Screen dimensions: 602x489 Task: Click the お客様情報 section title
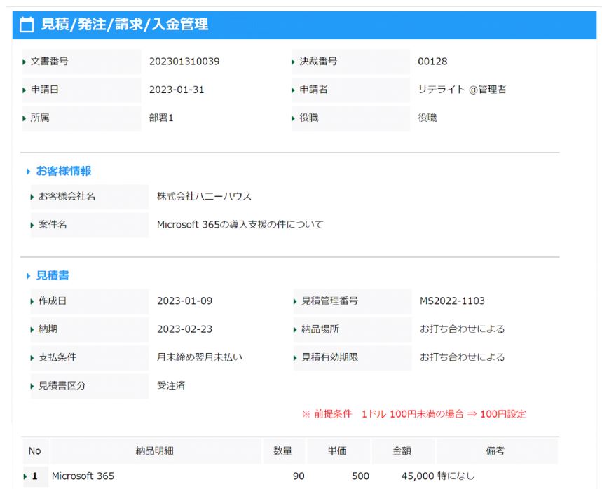(63, 171)
